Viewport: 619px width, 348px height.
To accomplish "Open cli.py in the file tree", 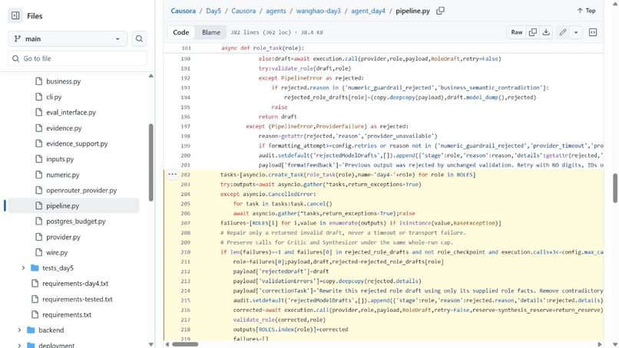I will tap(54, 97).
